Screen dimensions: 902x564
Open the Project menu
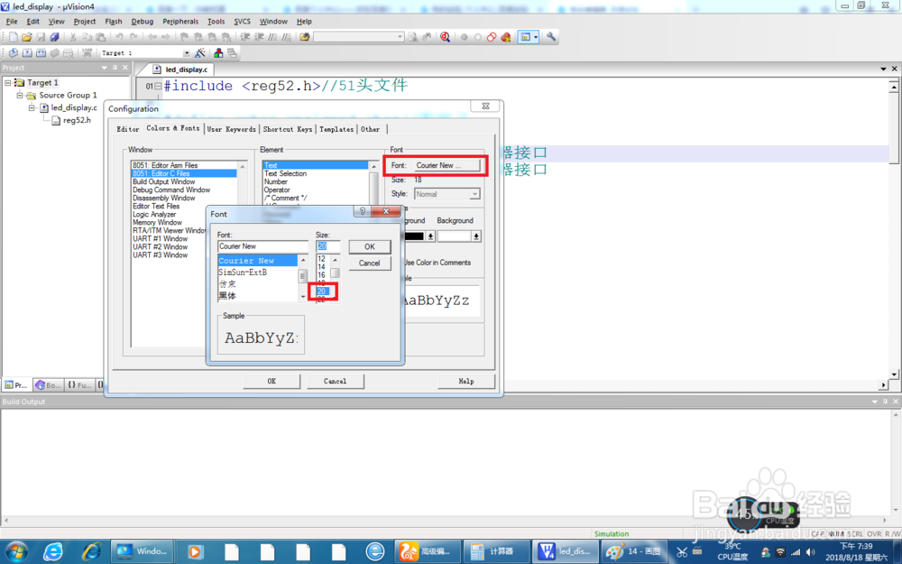[x=85, y=22]
